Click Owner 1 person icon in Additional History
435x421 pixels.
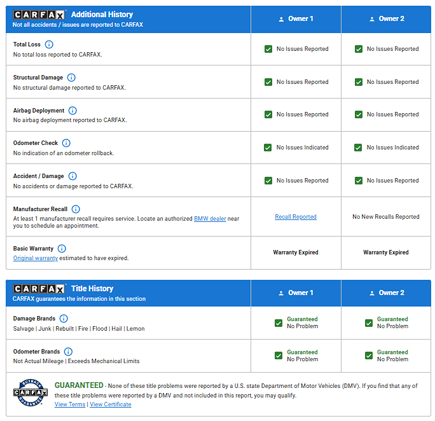pyautogui.click(x=281, y=19)
